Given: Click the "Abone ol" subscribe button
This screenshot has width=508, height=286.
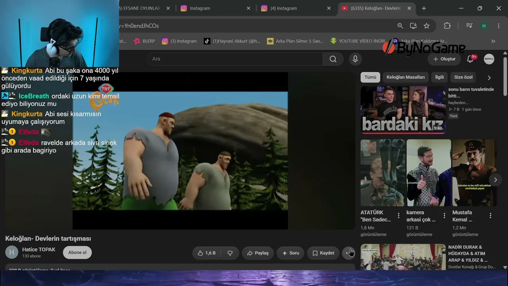Looking at the screenshot, I should (77, 253).
